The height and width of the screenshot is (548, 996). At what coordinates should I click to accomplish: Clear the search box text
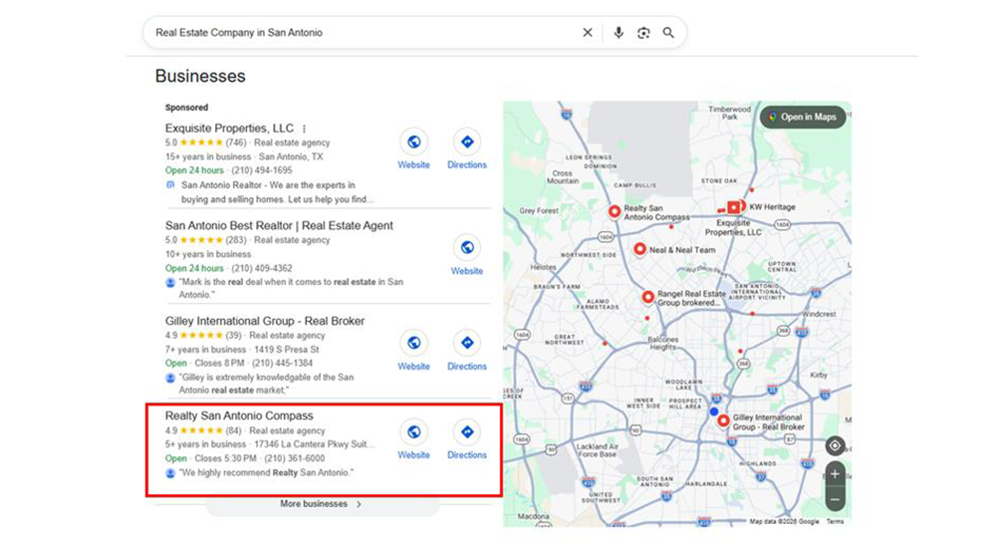coord(587,33)
